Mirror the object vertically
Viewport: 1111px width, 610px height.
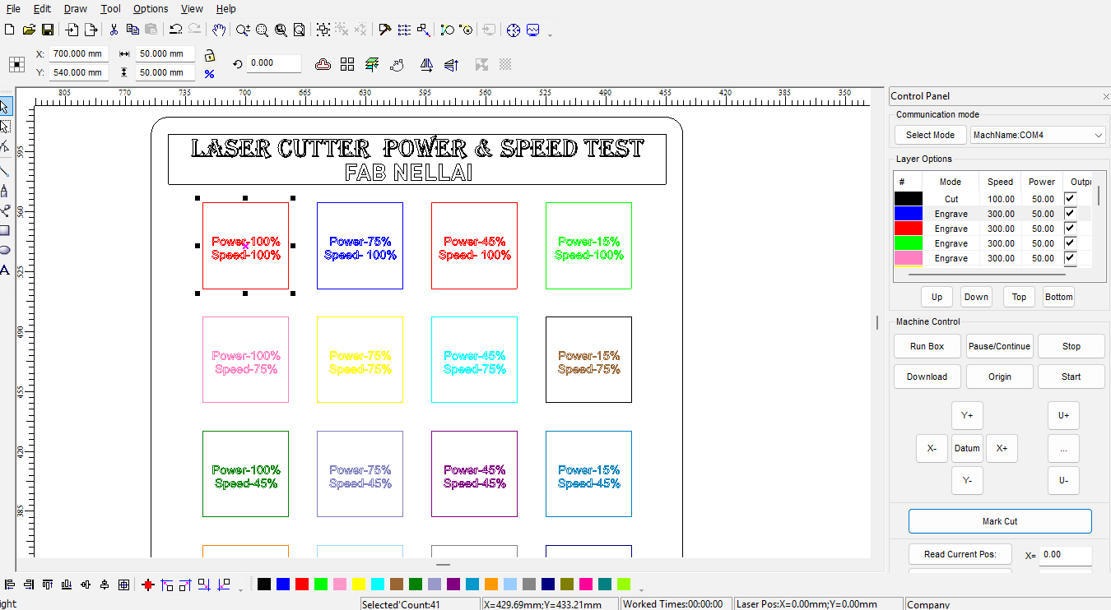coord(451,64)
